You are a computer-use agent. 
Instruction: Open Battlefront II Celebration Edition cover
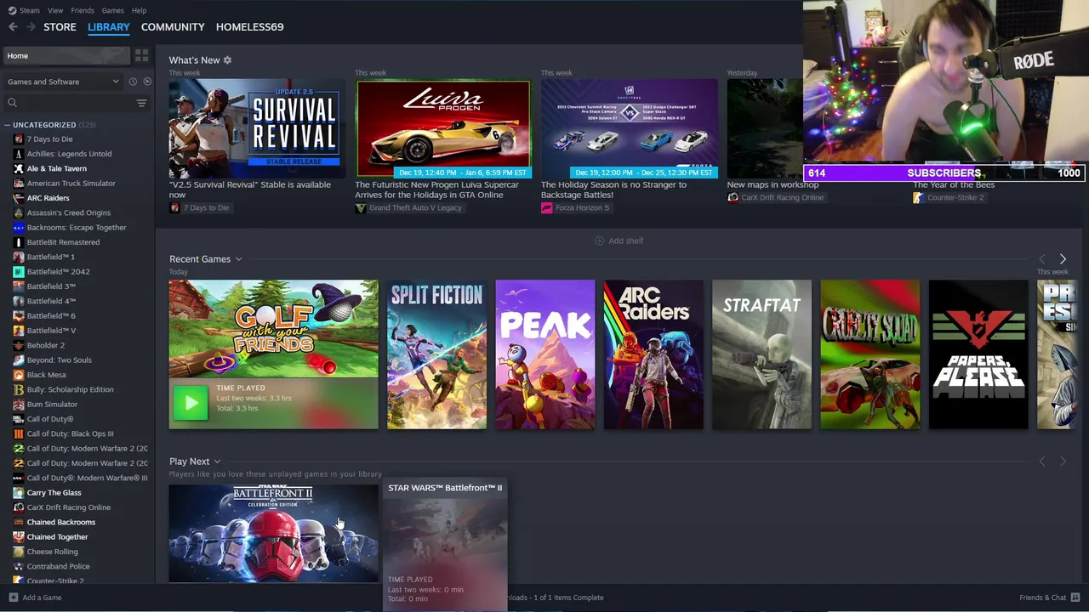(x=273, y=534)
